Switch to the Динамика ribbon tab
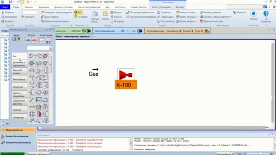 coord(44,7)
